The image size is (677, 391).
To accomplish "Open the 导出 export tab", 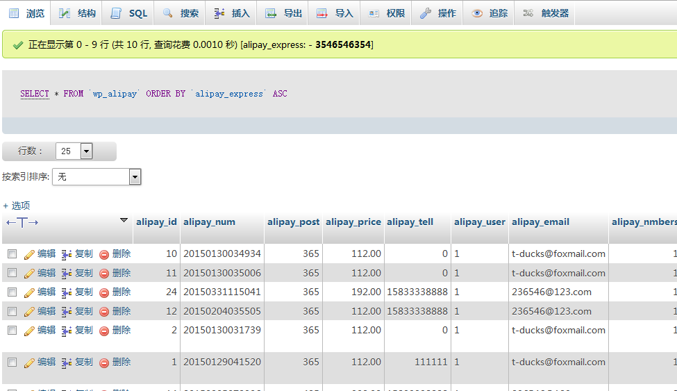I will point(284,13).
